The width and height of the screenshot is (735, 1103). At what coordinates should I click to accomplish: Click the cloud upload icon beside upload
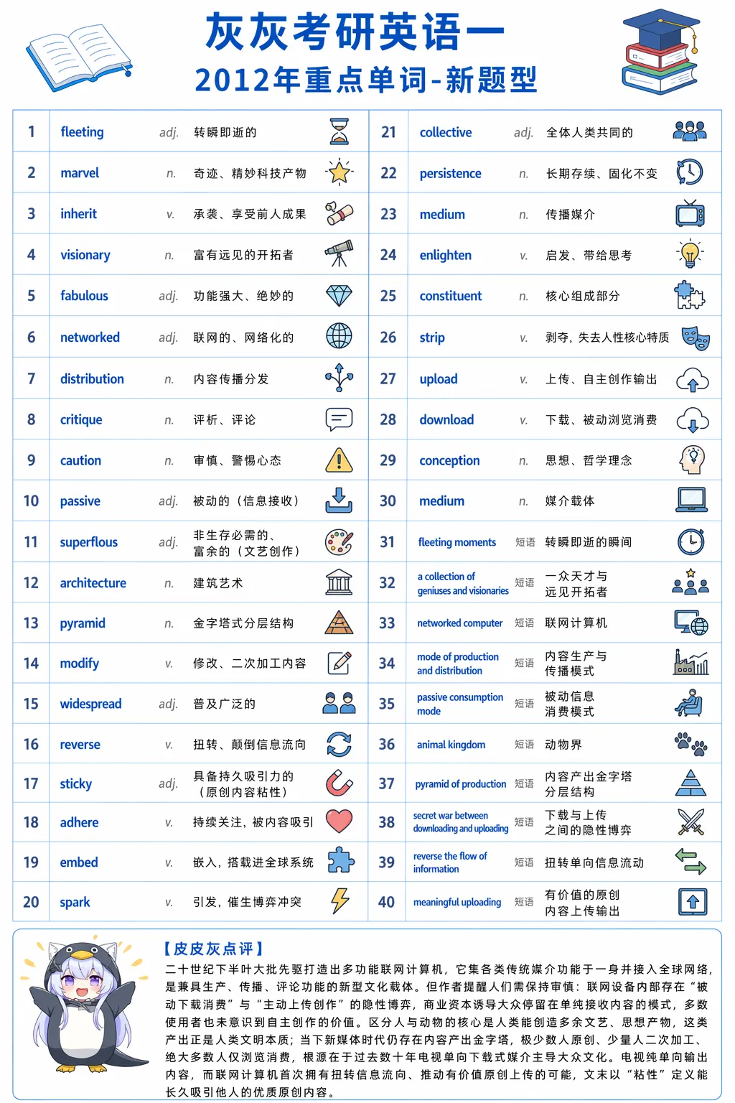pyautogui.click(x=693, y=379)
